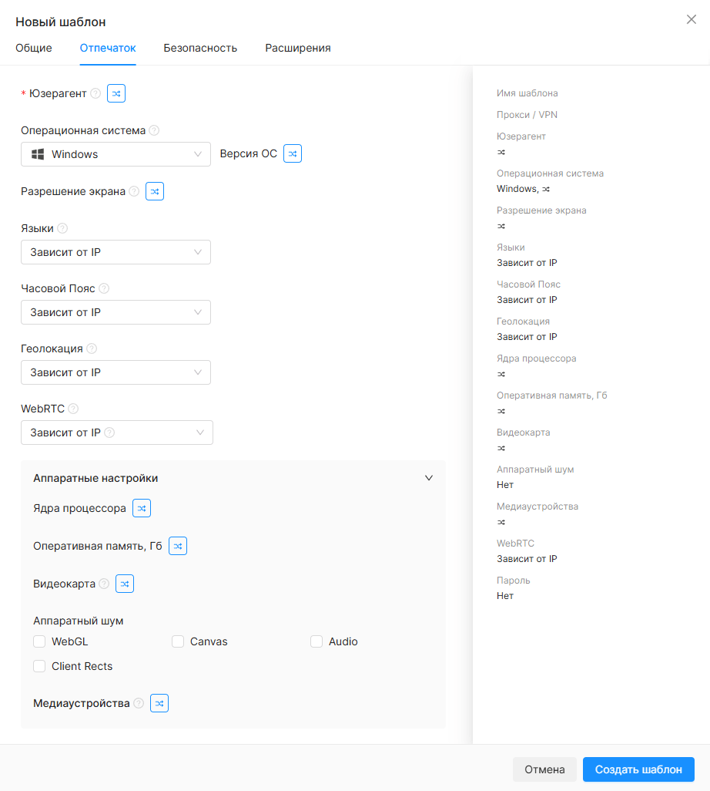Randomize Медиаустройства setting
Image resolution: width=710 pixels, height=791 pixels.
tap(159, 703)
